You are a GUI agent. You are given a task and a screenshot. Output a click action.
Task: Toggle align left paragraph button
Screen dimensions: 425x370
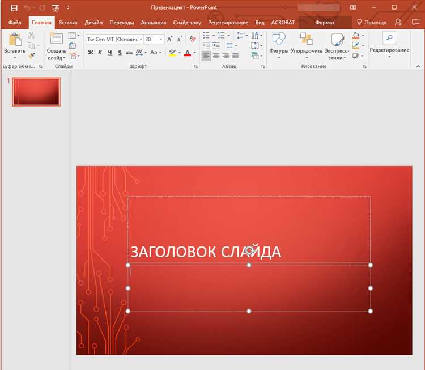(x=206, y=56)
